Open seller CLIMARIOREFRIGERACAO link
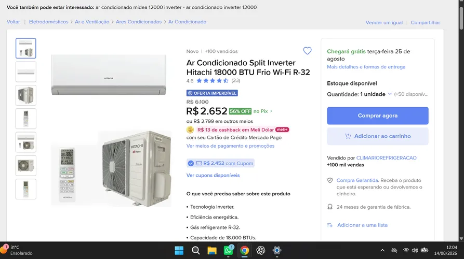This screenshot has height=259, width=464. tap(386, 158)
